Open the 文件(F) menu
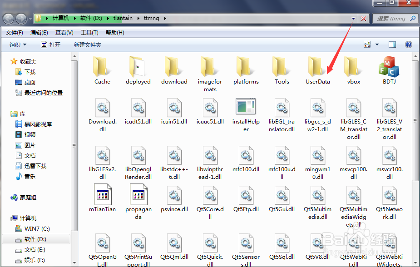This screenshot has width=420, height=267. pyautogui.click(x=14, y=33)
